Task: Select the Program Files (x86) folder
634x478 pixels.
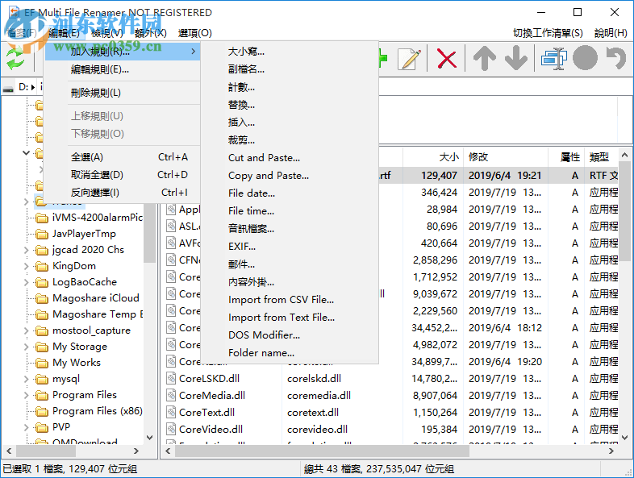Action: [x=98, y=411]
